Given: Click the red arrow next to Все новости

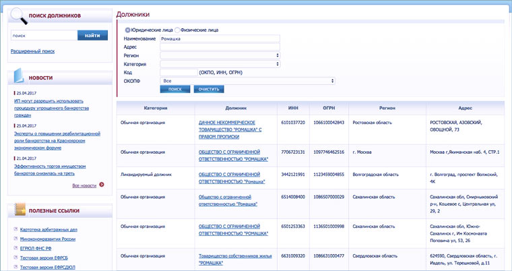Looking at the screenshot, I should click(102, 184).
